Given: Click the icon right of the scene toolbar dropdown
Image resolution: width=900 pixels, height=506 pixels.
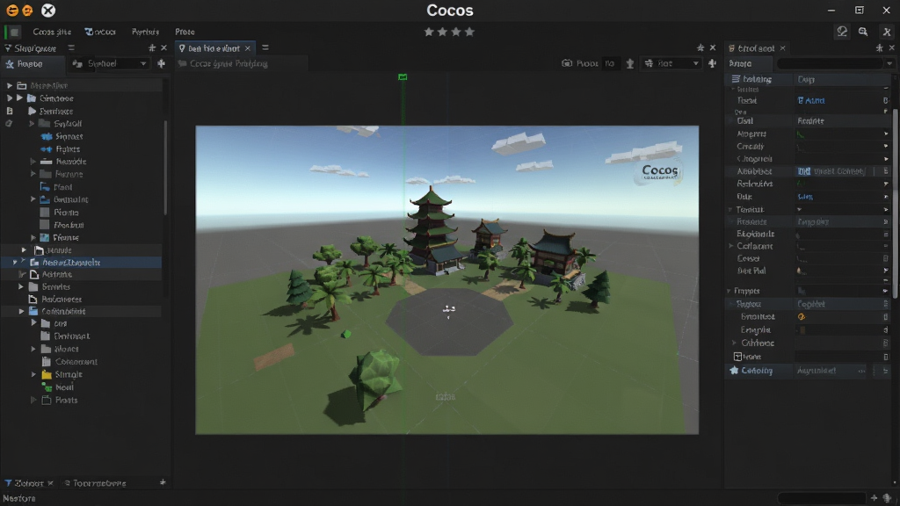Looking at the screenshot, I should coord(712,63).
